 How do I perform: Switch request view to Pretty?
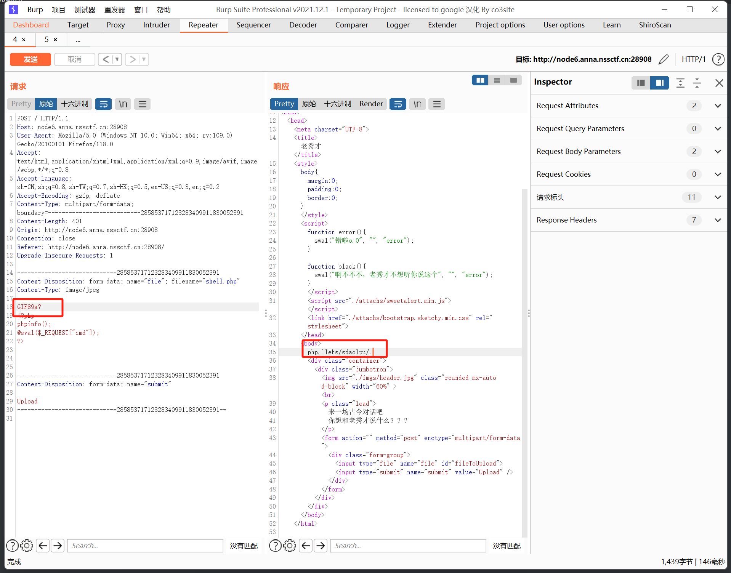(x=21, y=104)
